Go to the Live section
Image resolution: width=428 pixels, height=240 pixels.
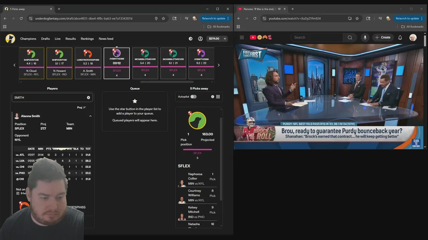(58, 39)
